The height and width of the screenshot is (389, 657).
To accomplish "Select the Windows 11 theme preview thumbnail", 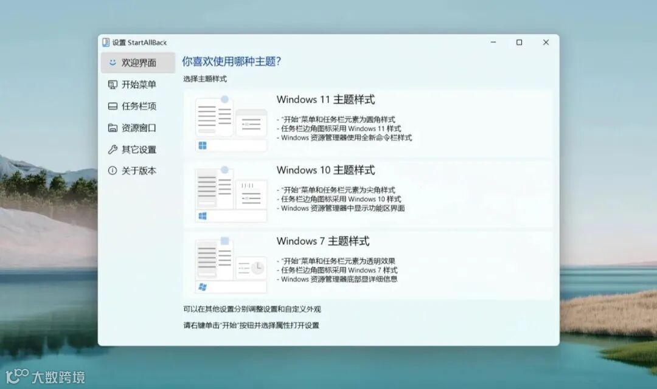I will (x=231, y=123).
